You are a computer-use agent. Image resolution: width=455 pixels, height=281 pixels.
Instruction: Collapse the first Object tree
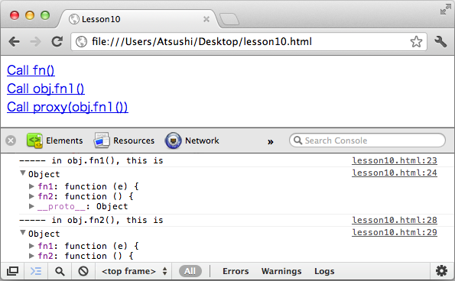coord(23,173)
